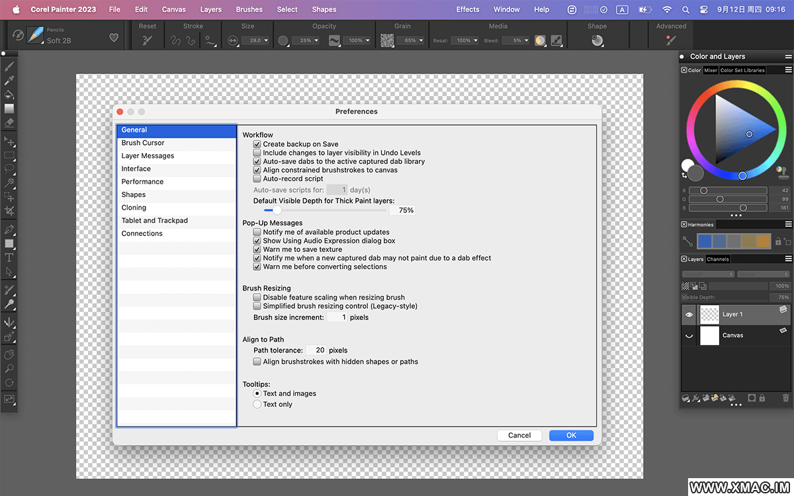Open the Size value dropdown arrow
This screenshot has width=794, height=496.
(267, 40)
